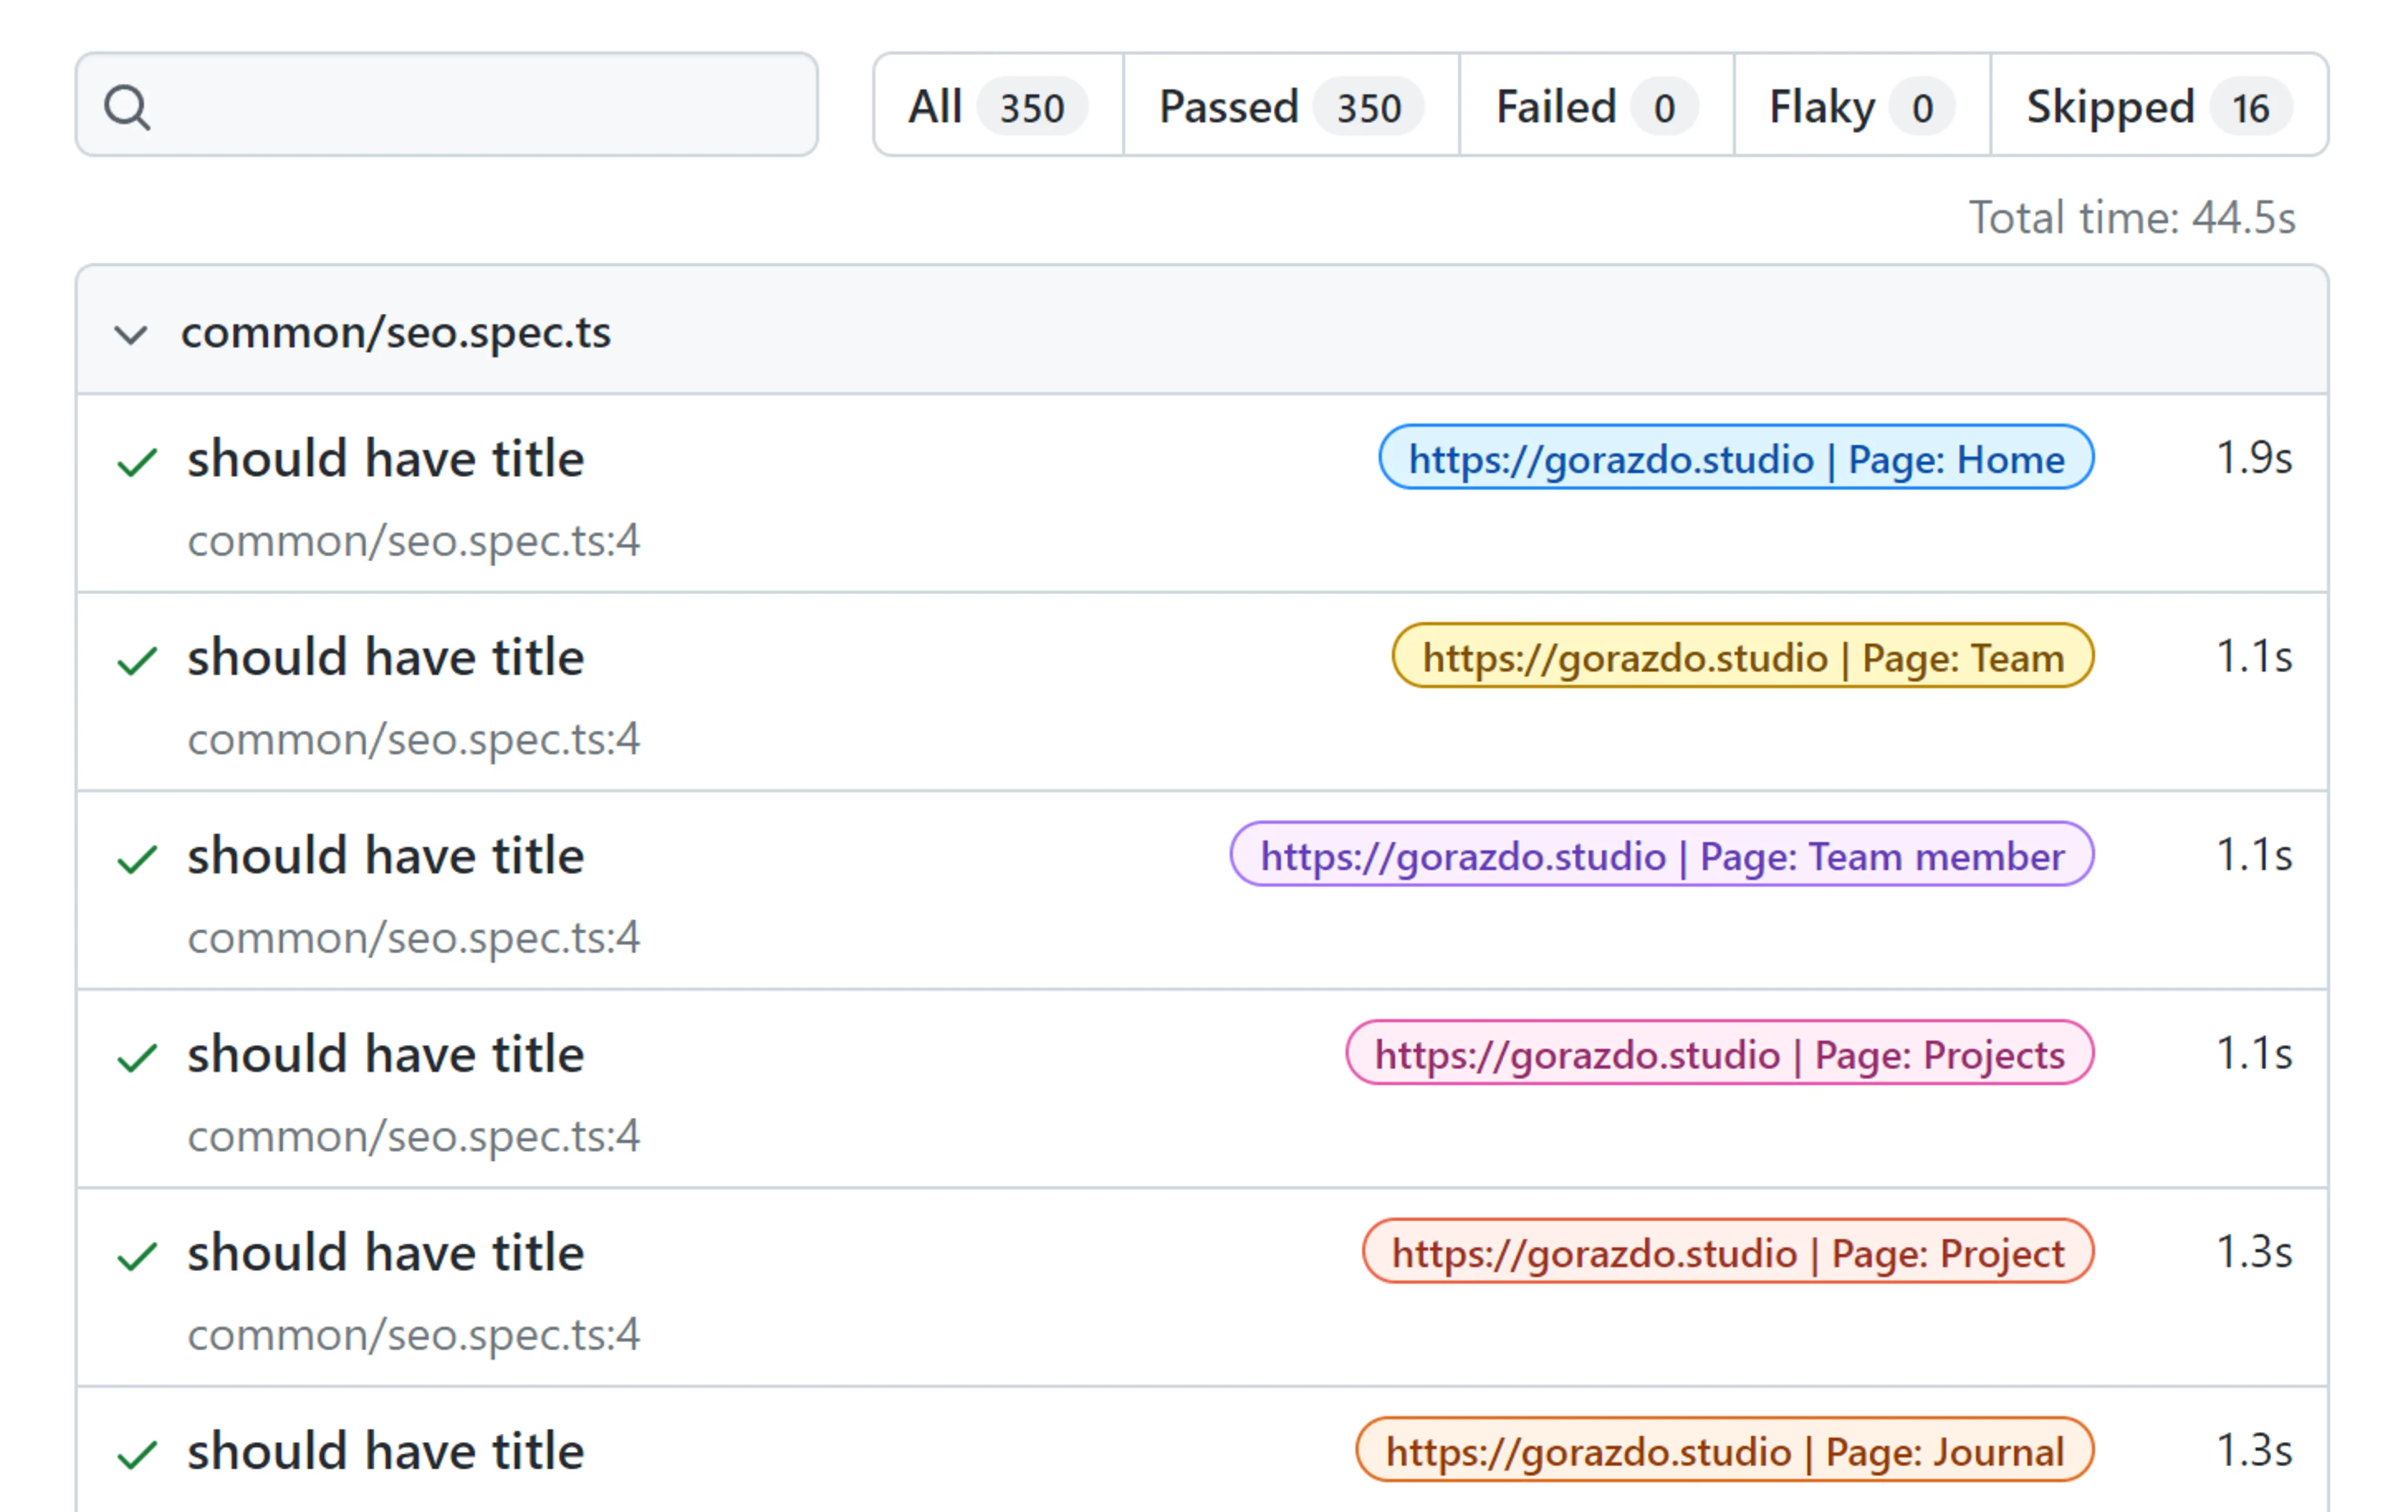Filter by pink Page: Projects tag
Screen dimensions: 2408x1512
pyautogui.click(x=1719, y=1054)
